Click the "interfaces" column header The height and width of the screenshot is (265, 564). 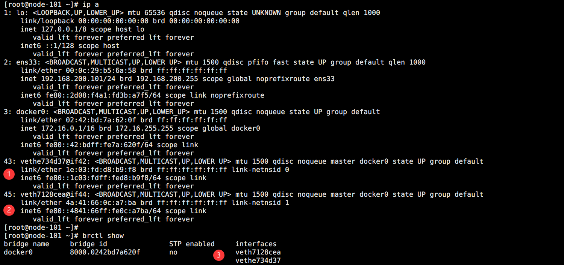pyautogui.click(x=256, y=244)
